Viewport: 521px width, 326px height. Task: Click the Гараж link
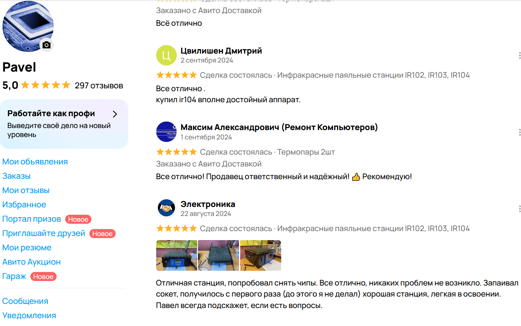pyautogui.click(x=14, y=276)
